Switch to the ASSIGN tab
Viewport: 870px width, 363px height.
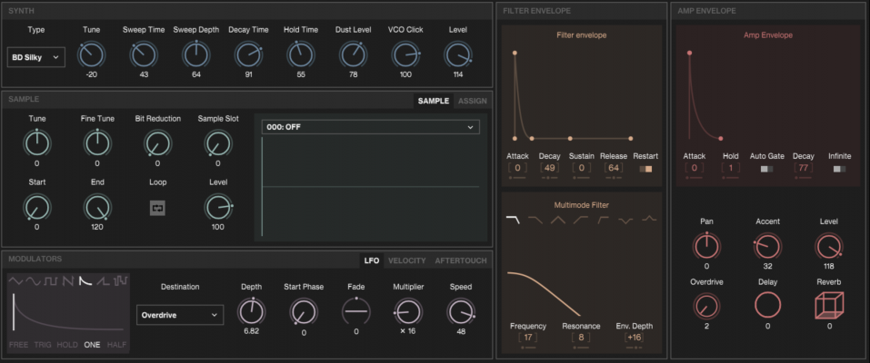click(x=472, y=101)
